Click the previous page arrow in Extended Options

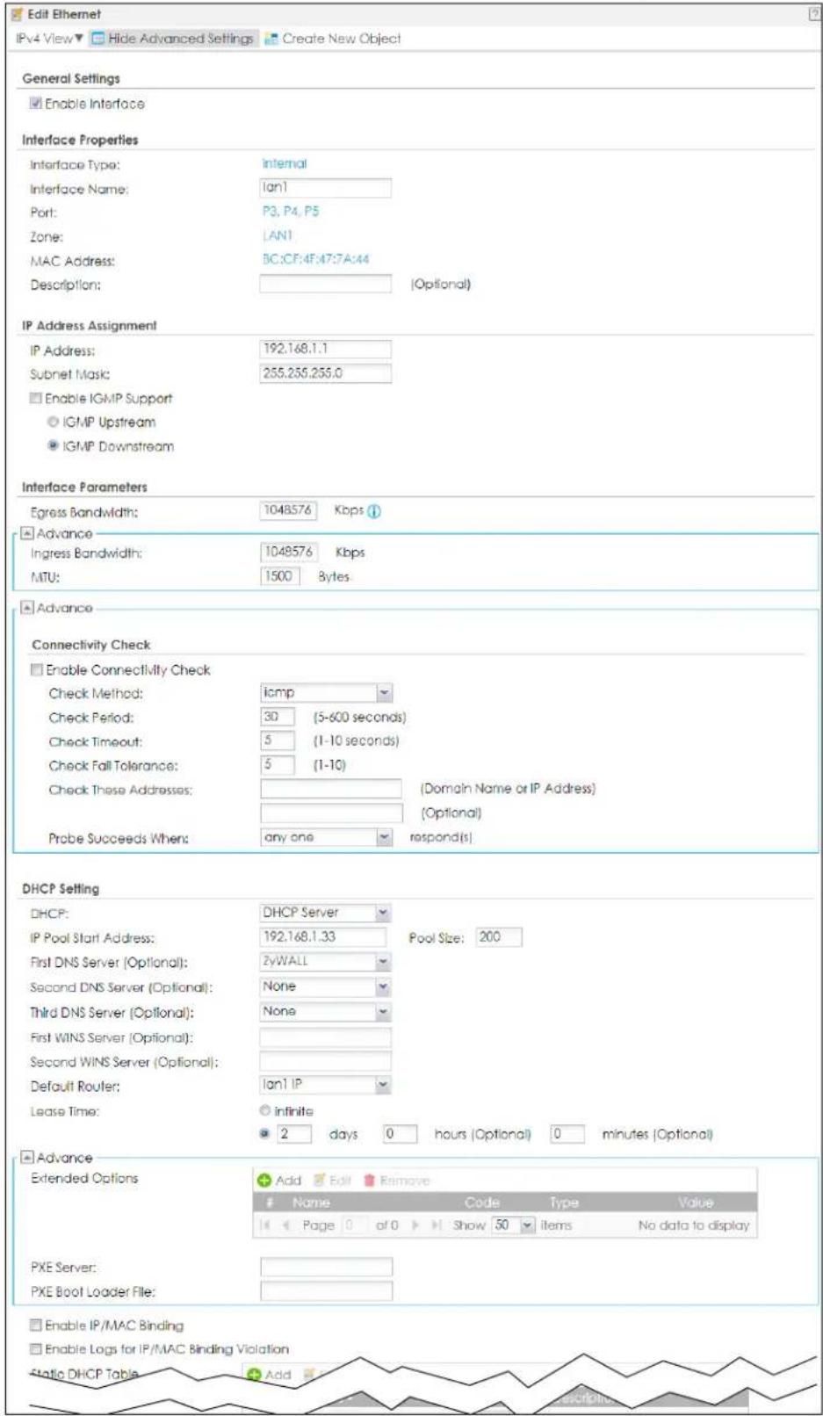coord(286,1225)
